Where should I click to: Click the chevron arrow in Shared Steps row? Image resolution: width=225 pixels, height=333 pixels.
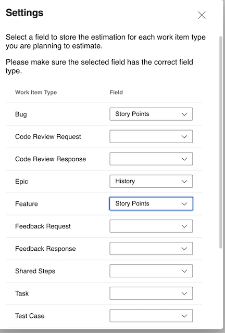click(184, 271)
